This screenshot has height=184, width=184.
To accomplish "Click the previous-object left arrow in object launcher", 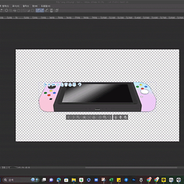I will (x=69, y=117).
